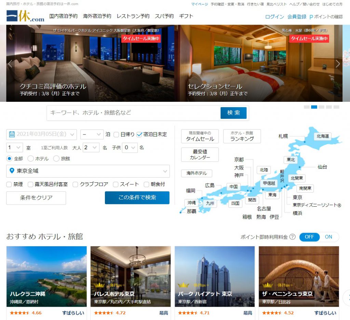Click the 一休.com logo
The height and width of the screenshot is (320, 350).
click(25, 16)
